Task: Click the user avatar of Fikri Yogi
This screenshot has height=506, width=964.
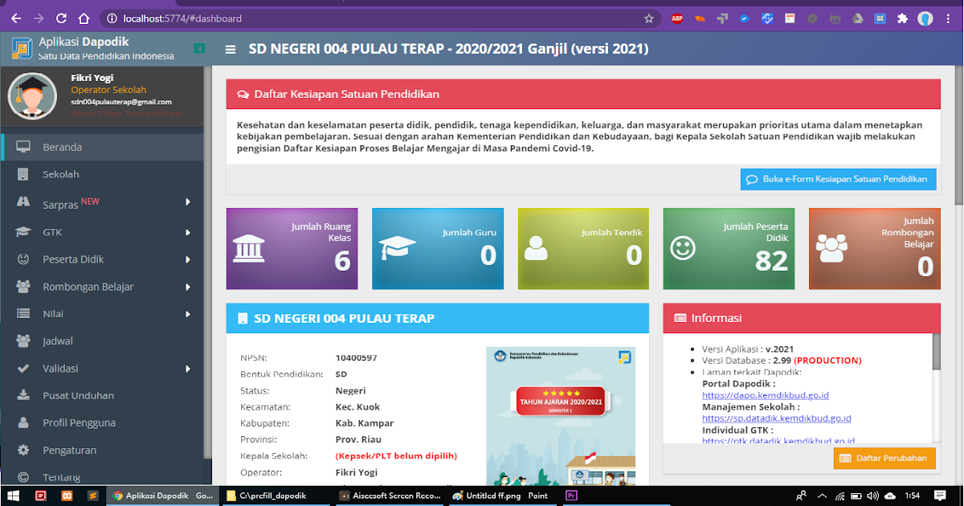Action: (31, 96)
